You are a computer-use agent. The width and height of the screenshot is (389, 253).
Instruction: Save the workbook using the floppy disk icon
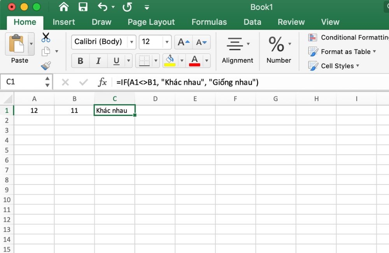pyautogui.click(x=83, y=7)
